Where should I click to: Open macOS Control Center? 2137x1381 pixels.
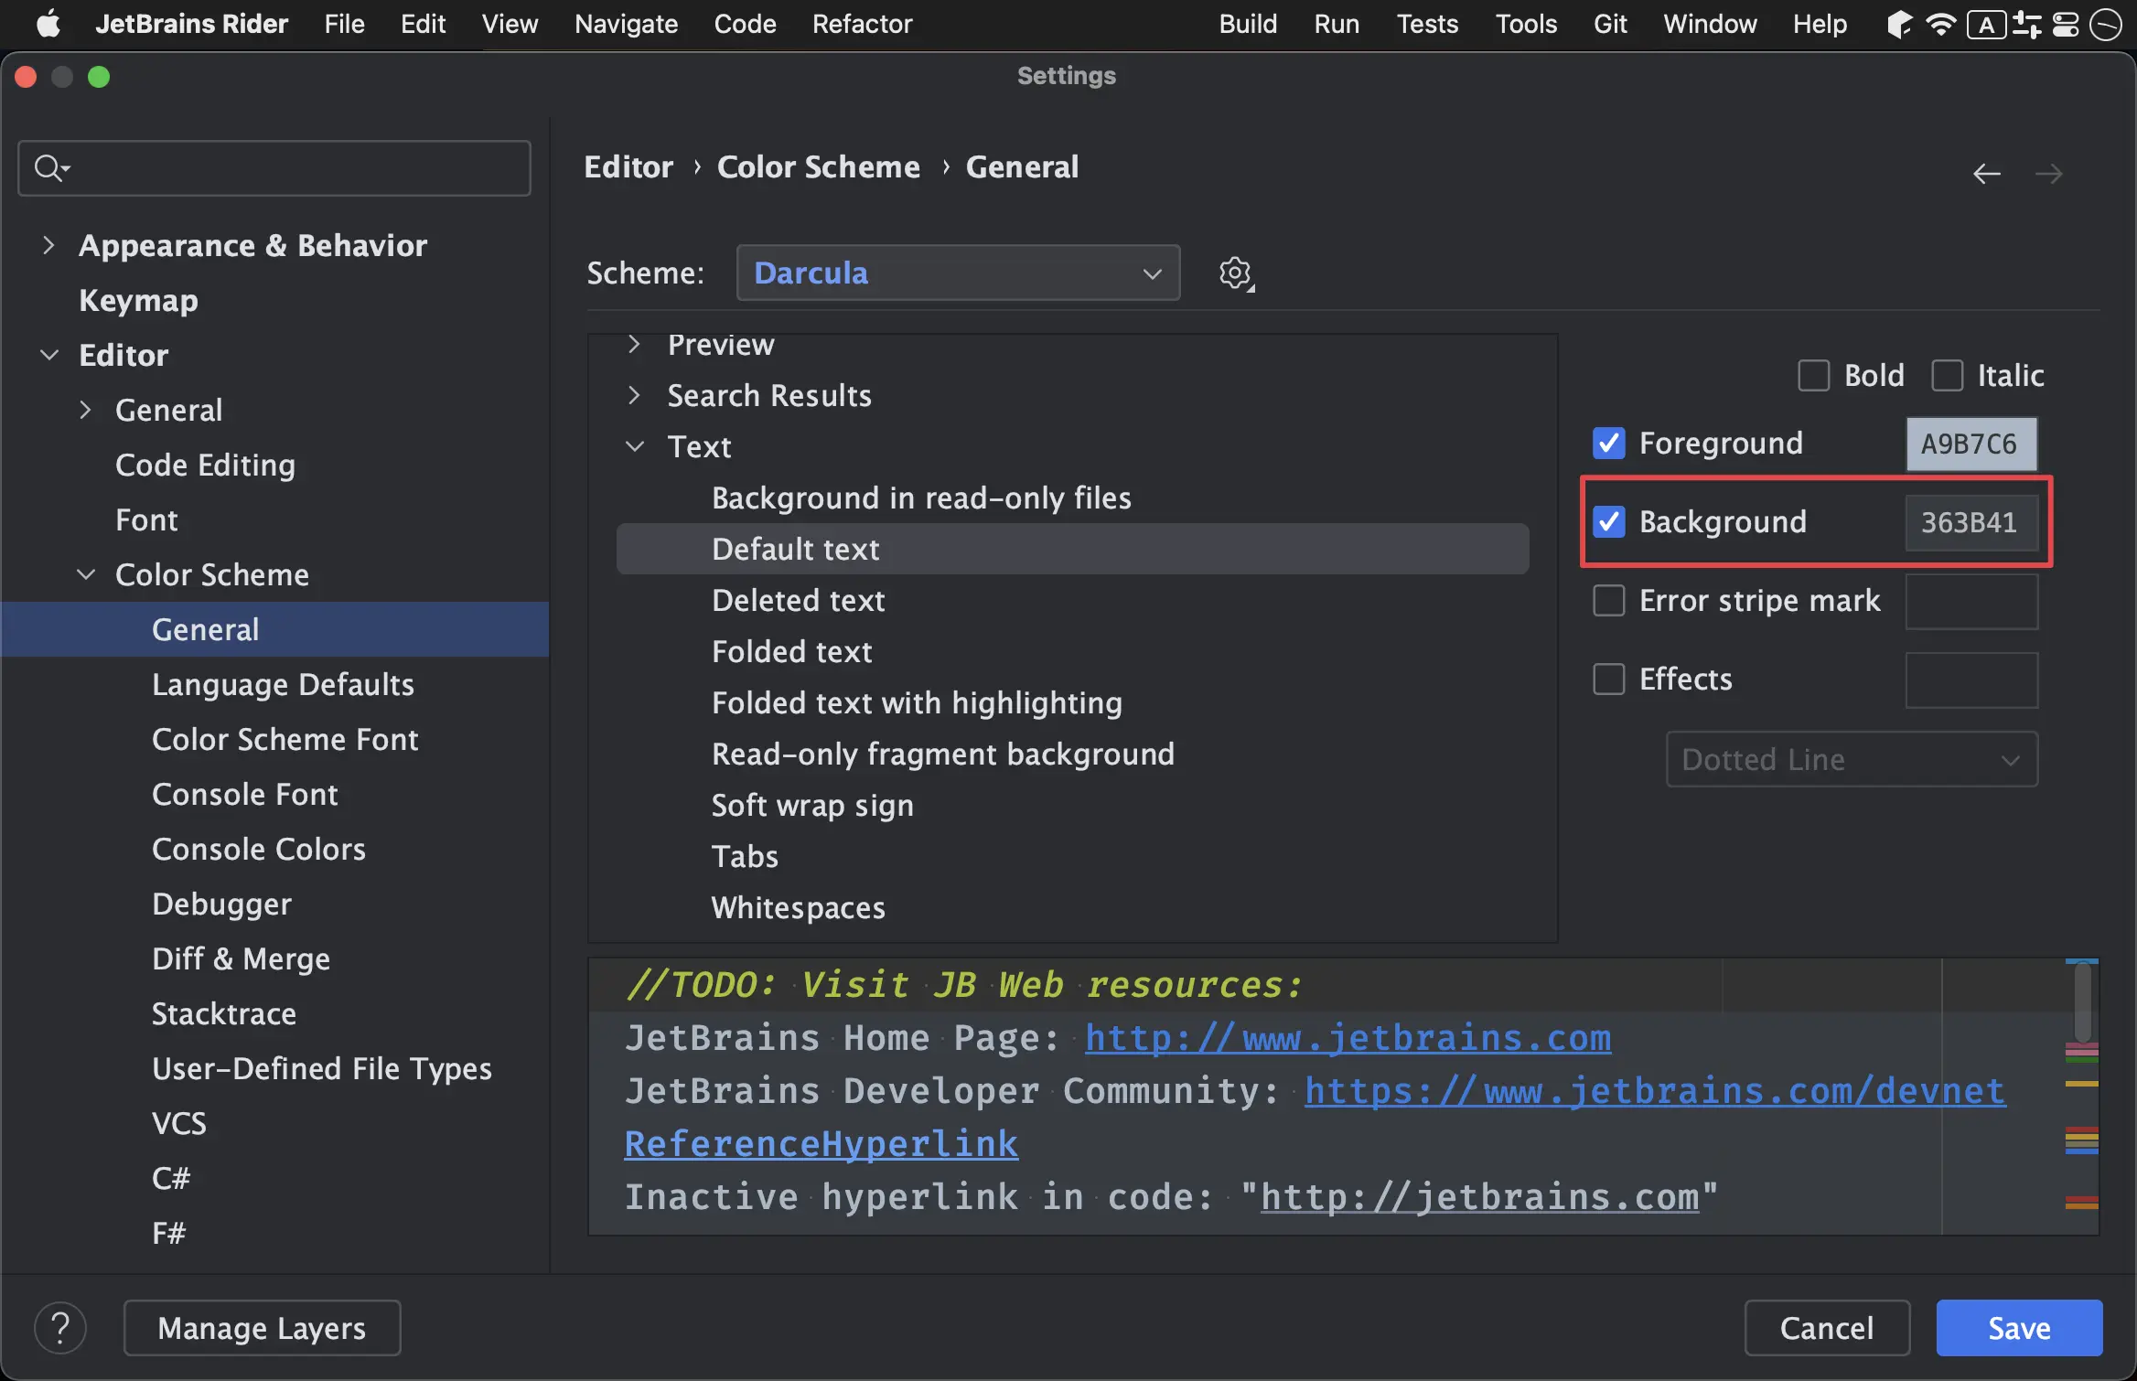(x=2066, y=25)
